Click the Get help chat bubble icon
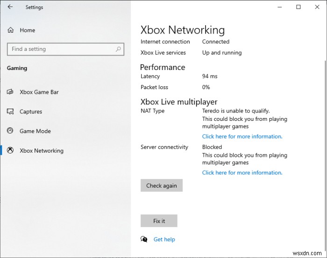Screen dimensions: 327x258 (x=144, y=239)
